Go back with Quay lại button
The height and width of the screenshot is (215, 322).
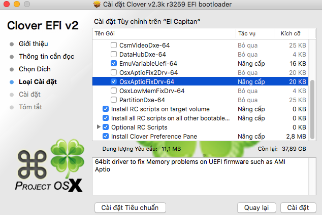[256, 207]
